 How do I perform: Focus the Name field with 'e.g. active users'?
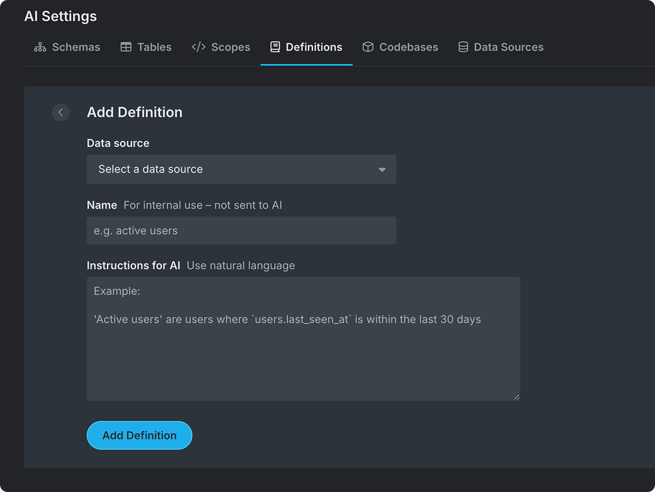pos(241,231)
